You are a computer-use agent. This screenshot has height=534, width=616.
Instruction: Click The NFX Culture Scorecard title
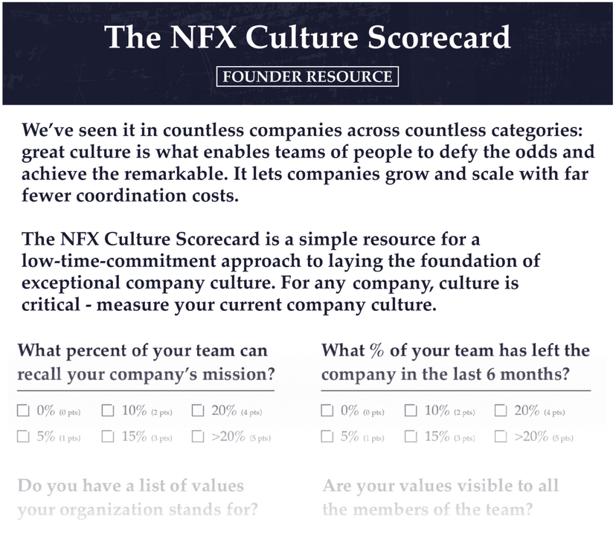click(307, 37)
